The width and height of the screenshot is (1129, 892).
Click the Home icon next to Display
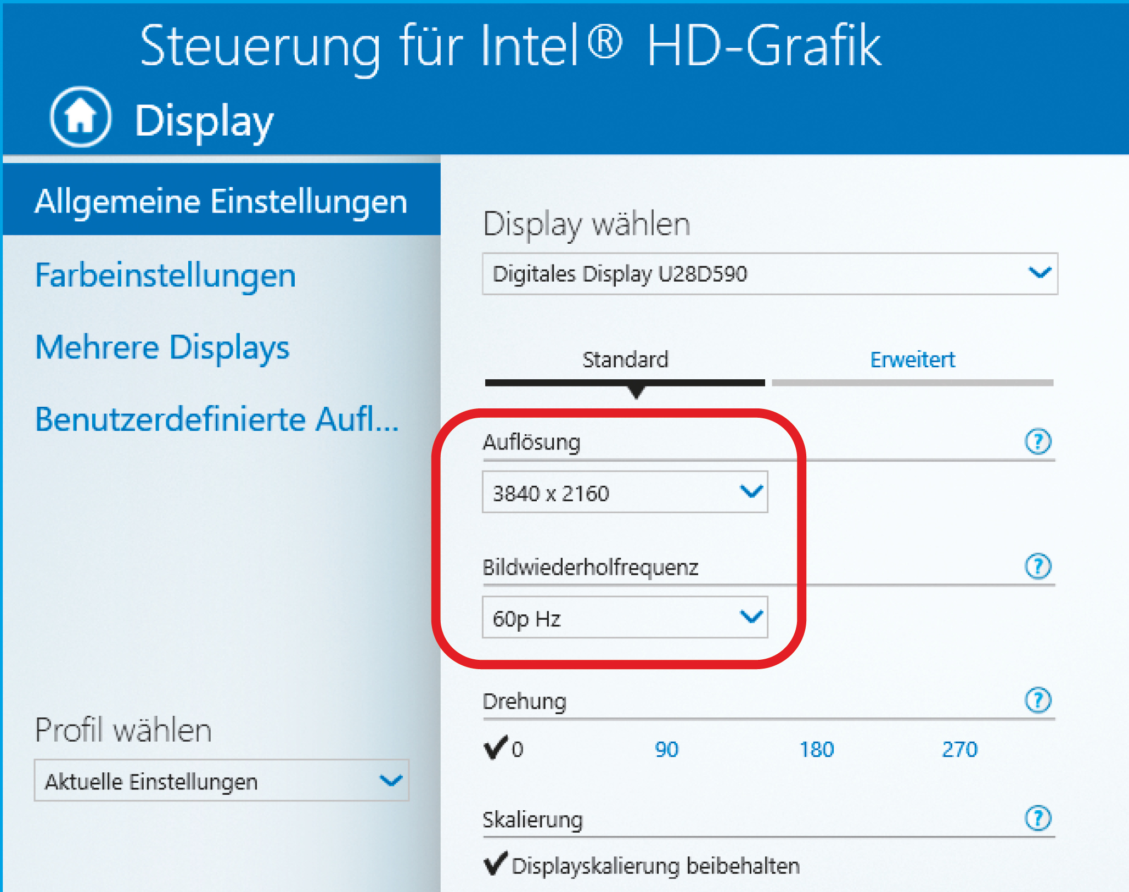(81, 116)
